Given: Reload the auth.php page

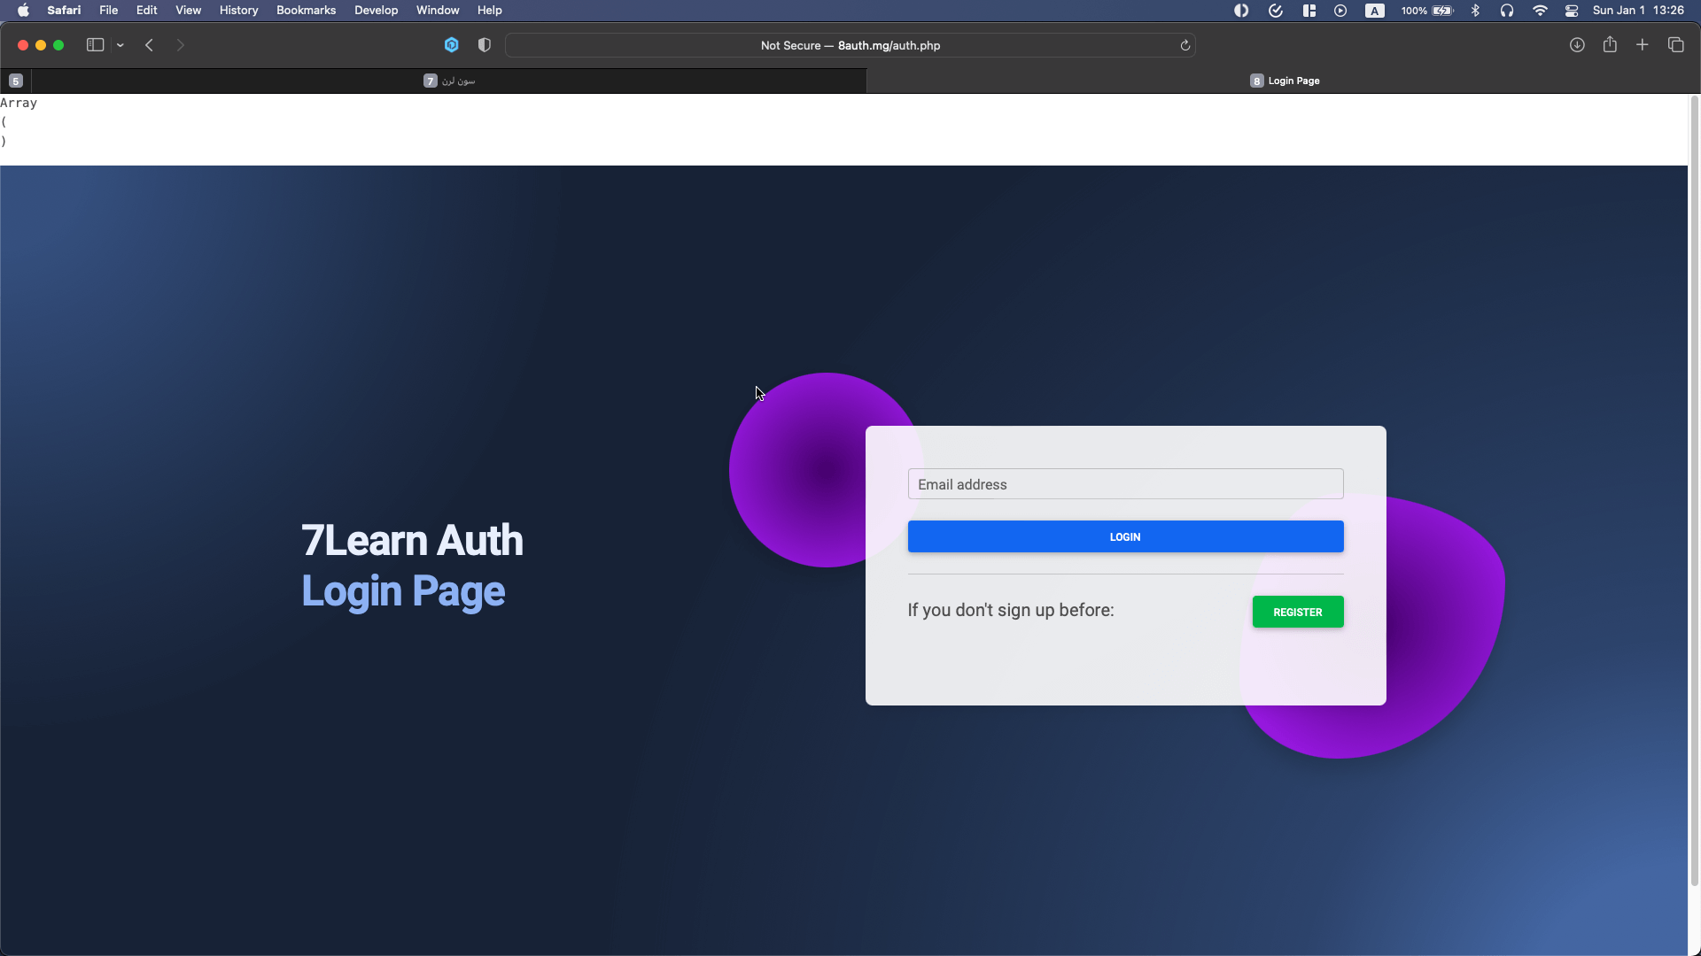Looking at the screenshot, I should point(1185,45).
